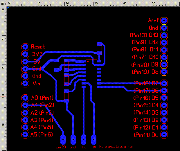Click the bottom pad labeled pin 20

[x=63, y=140]
